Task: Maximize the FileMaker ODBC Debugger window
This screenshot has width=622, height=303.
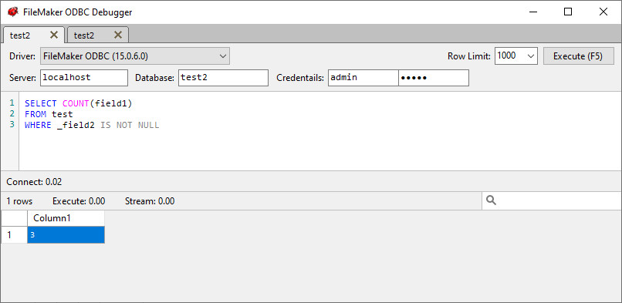Action: pyautogui.click(x=568, y=12)
